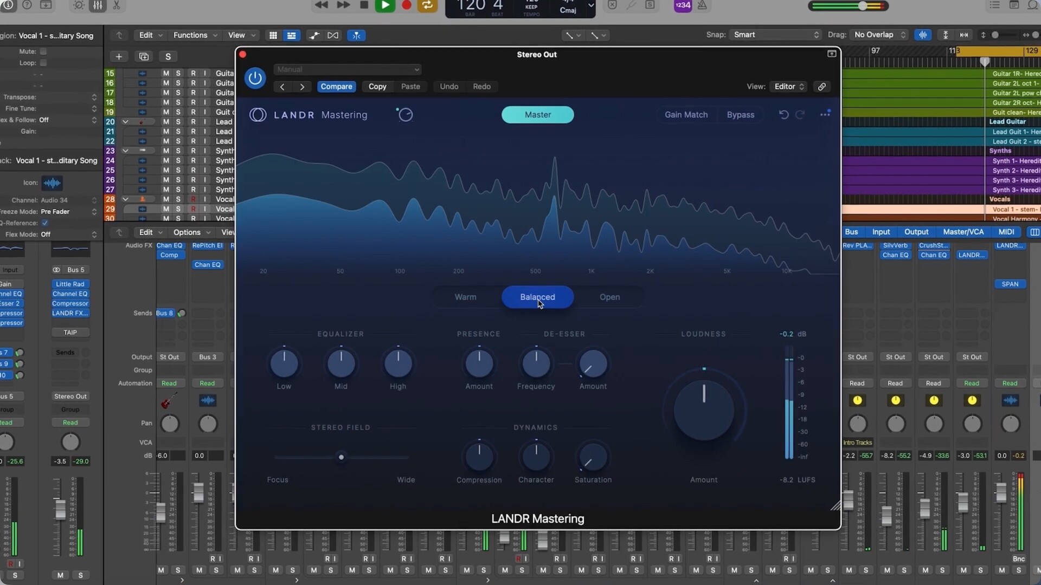Image resolution: width=1041 pixels, height=585 pixels.
Task: Click the Compare button in the plugin header
Action: point(336,86)
